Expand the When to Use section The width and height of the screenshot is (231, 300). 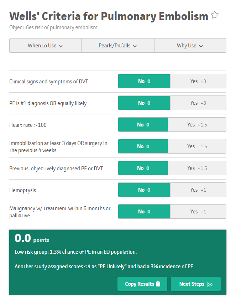[x=45, y=46]
